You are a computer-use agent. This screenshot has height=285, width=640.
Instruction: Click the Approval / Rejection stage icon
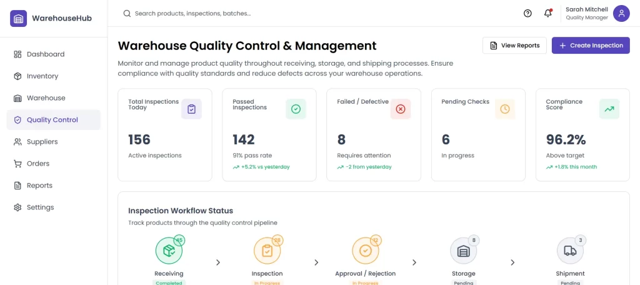coord(366,251)
